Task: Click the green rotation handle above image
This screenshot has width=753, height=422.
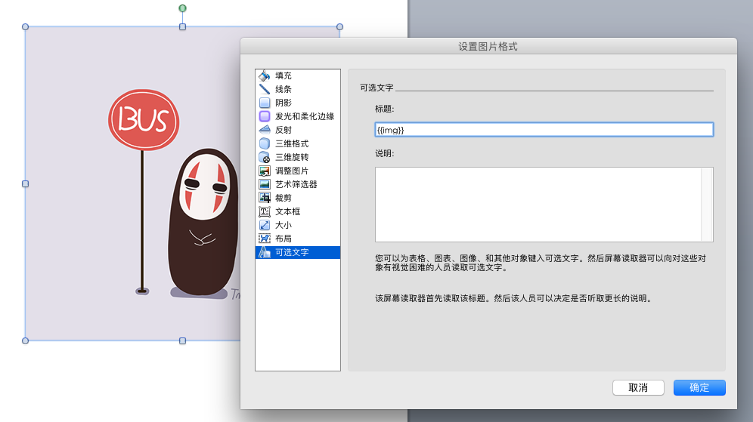Action: pyautogui.click(x=182, y=8)
